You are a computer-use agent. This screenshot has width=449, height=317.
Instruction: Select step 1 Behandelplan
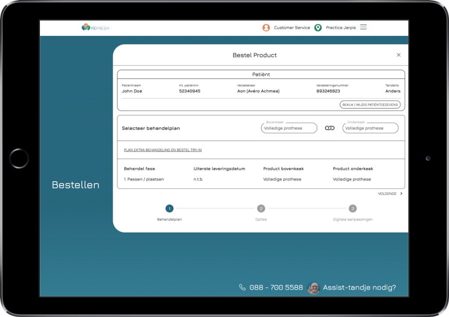tap(169, 209)
